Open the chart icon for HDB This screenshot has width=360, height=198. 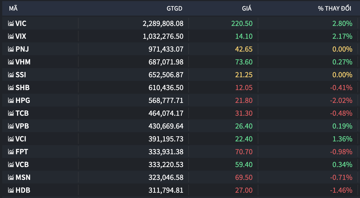[x=11, y=190]
